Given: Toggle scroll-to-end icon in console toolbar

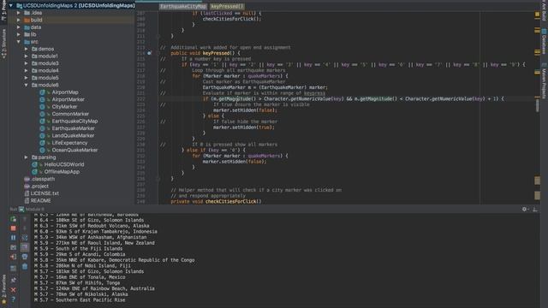Looking at the screenshot, I should [x=25, y=247].
